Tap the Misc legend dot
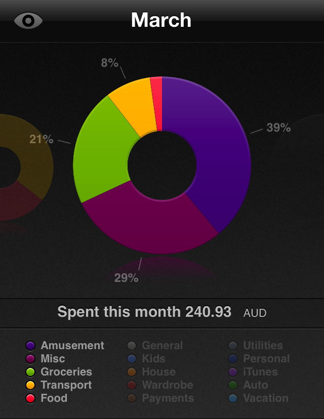Screen dimensions: 324x419 point(30,359)
